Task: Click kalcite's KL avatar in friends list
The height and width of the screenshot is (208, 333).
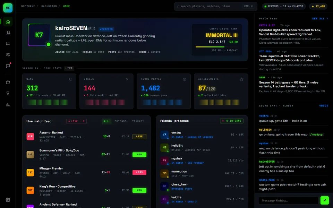Action: (164, 199)
